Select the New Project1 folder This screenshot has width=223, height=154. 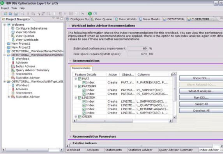tap(21, 44)
